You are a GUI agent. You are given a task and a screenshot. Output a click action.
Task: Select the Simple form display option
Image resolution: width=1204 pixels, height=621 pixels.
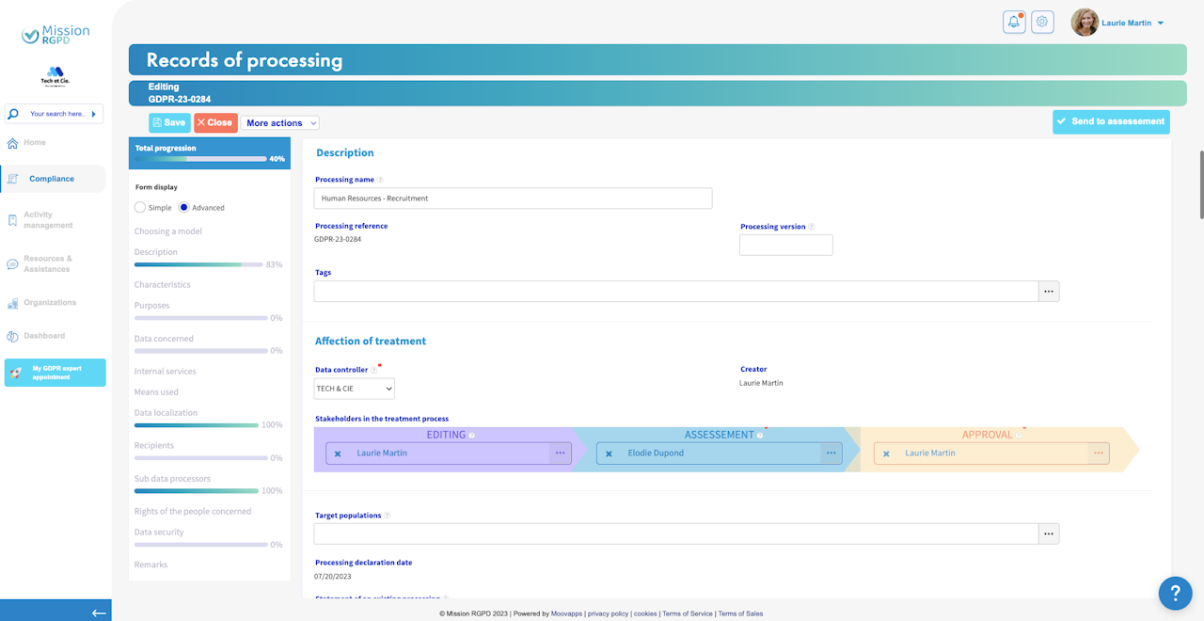click(x=140, y=207)
